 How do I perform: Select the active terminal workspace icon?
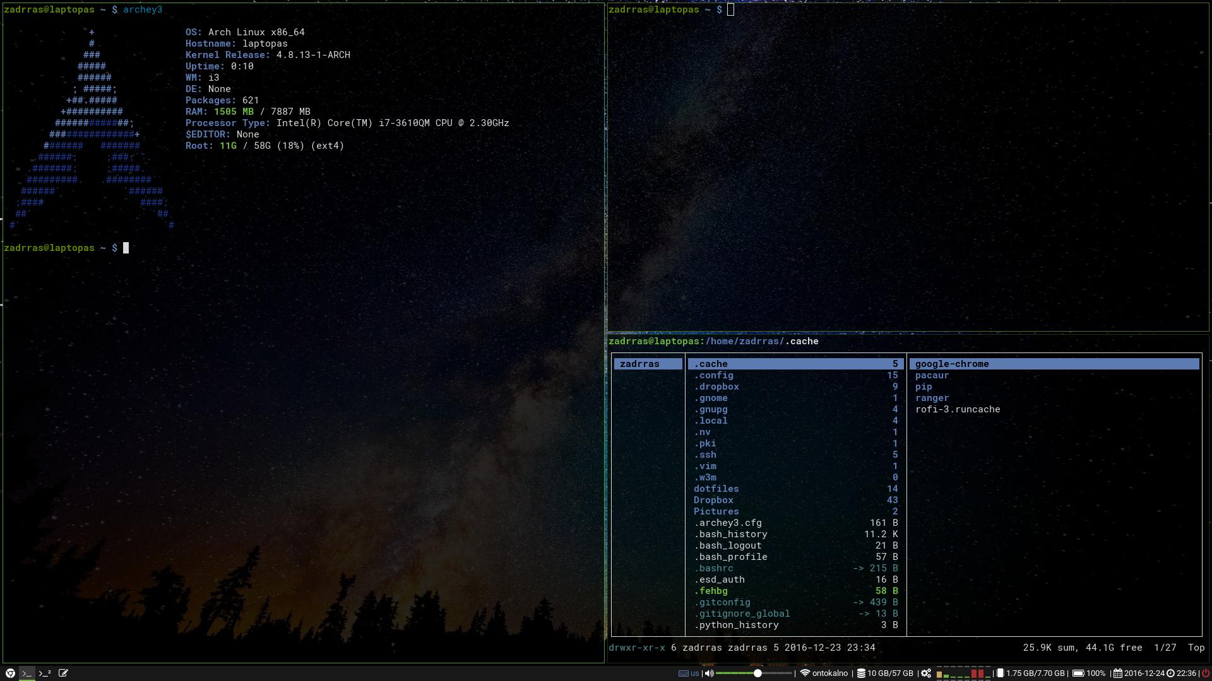(27, 673)
